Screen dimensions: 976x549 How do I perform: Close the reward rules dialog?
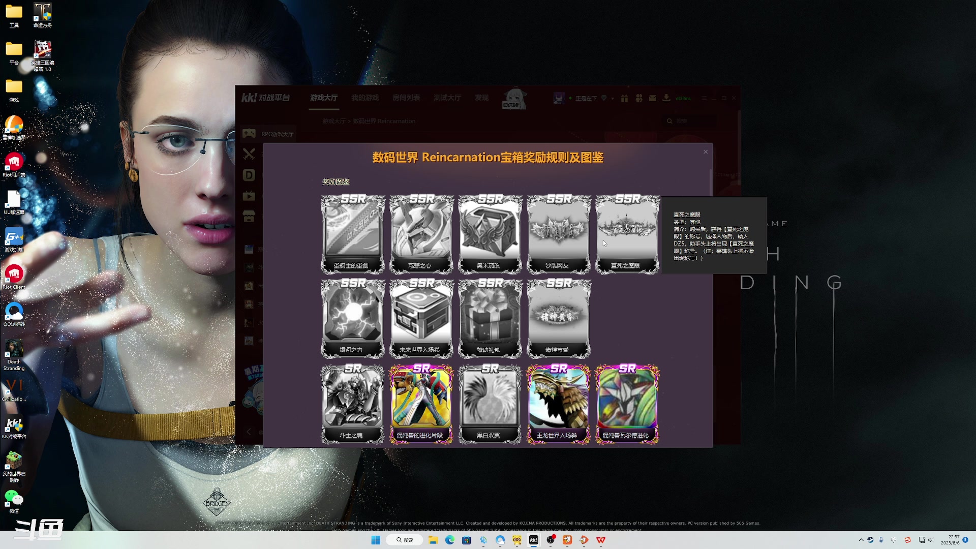(705, 152)
